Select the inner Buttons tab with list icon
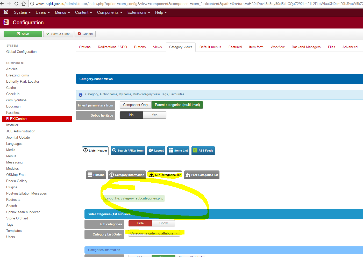363x257 pixels. pyautogui.click(x=96, y=175)
